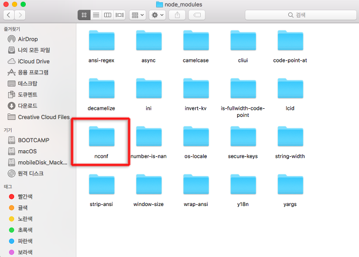Go back with the left chevron button
The width and height of the screenshot is (359, 257).
click(x=9, y=15)
